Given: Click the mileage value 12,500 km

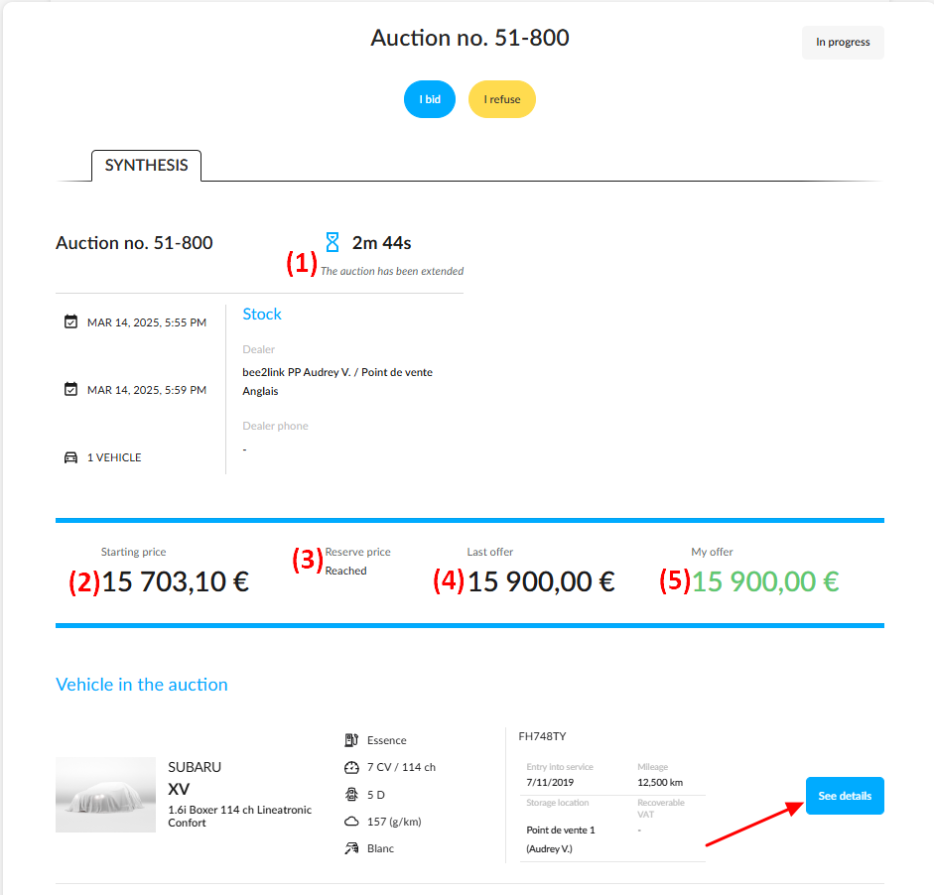Looking at the screenshot, I should tap(660, 782).
